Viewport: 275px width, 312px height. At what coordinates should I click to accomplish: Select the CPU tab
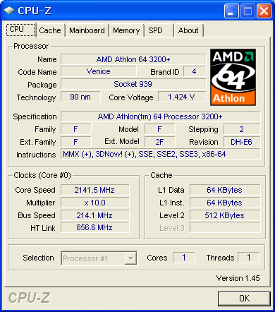coord(20,30)
